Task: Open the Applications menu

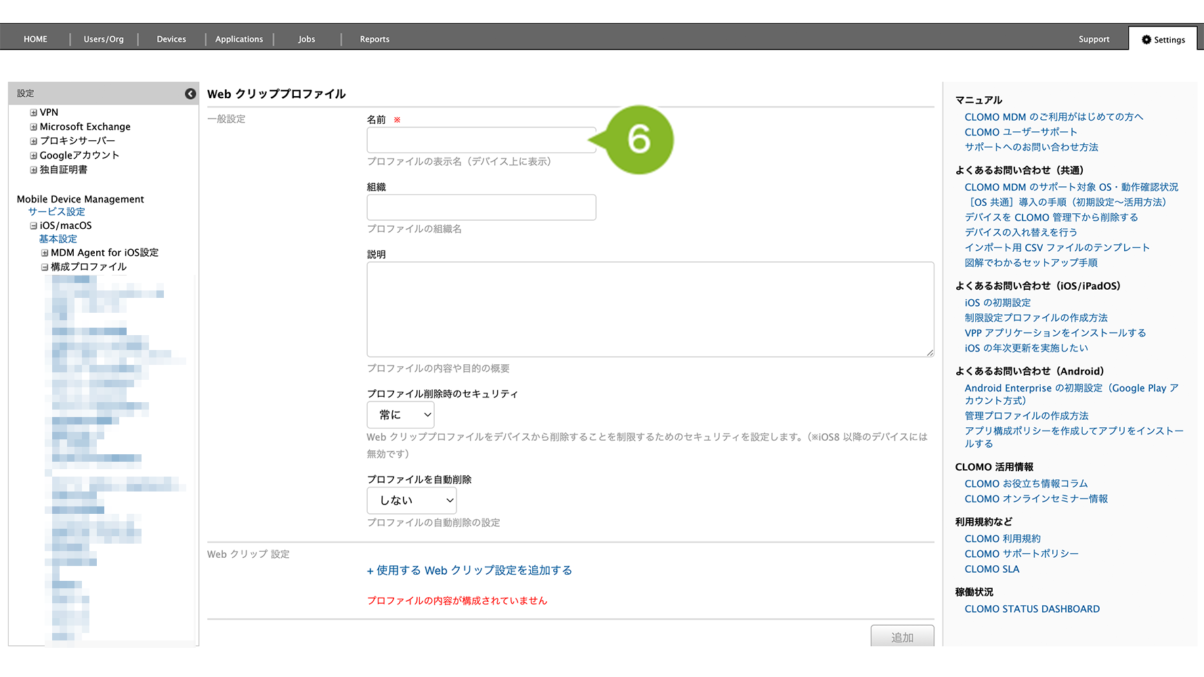Action: pos(239,39)
